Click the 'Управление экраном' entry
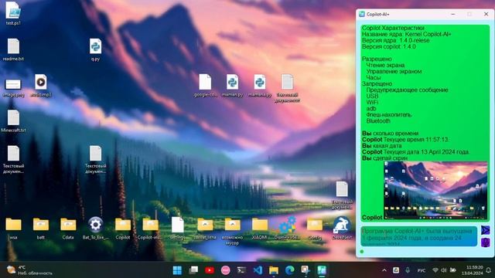Screen dimensions: 495x278 pyautogui.click(x=394, y=71)
